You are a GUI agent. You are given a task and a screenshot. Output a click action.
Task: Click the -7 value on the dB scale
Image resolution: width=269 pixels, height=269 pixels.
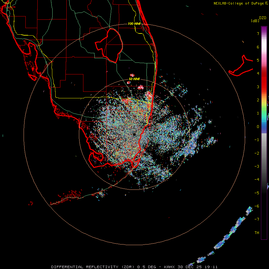(x=257, y=219)
